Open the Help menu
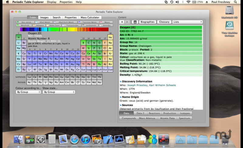 tap(79, 2)
